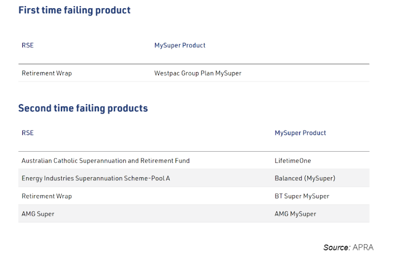Click the 'Source:' label text
This screenshot has width=409, height=255.
(336, 247)
